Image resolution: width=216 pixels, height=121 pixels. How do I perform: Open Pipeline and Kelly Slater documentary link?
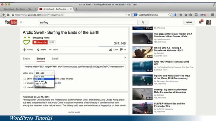(x=172, y=77)
